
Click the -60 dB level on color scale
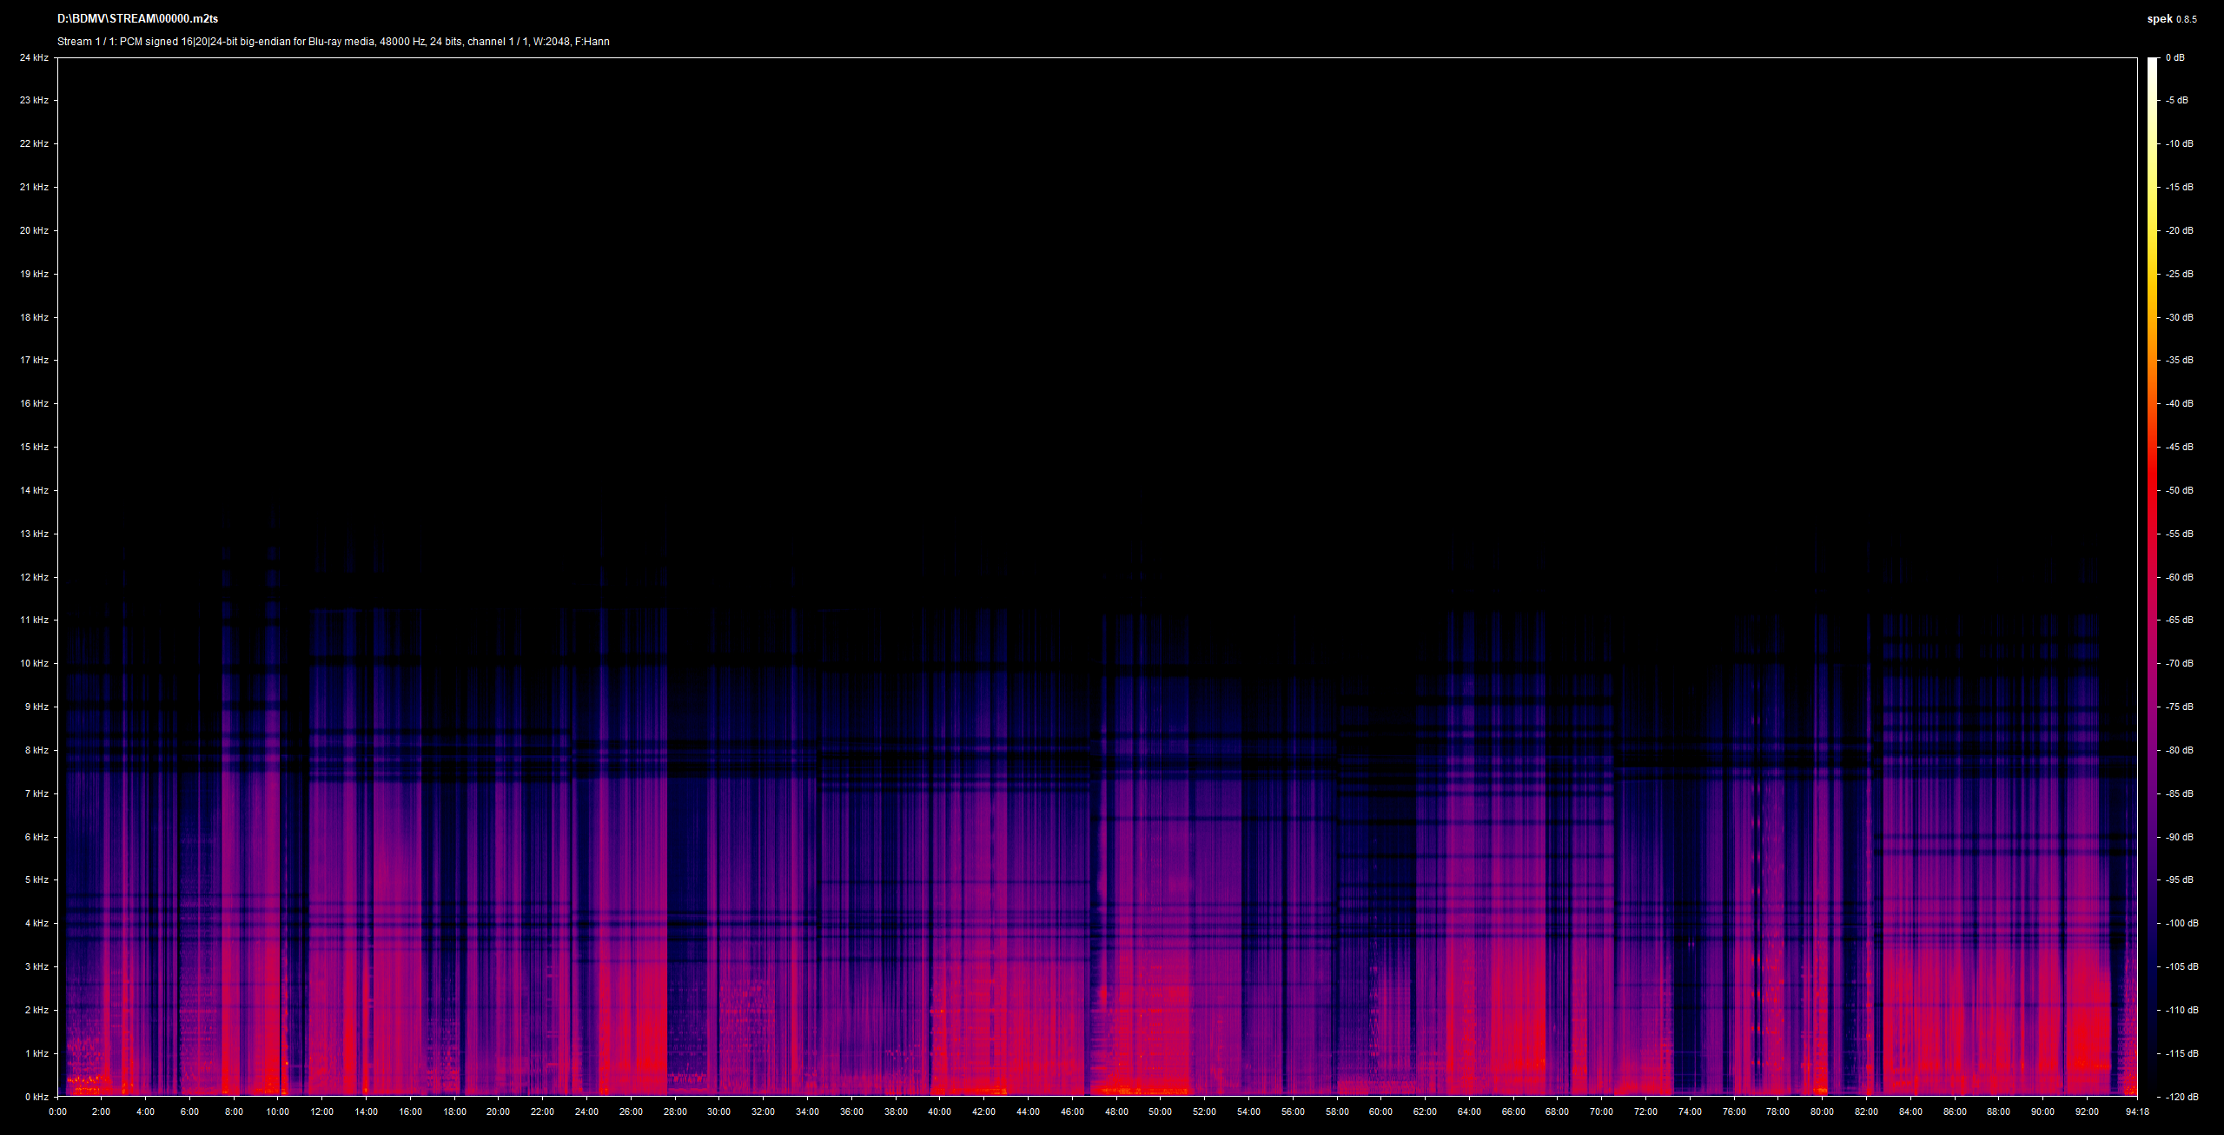click(x=2179, y=577)
